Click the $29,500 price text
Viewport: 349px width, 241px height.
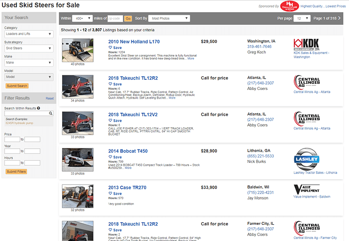209,41
